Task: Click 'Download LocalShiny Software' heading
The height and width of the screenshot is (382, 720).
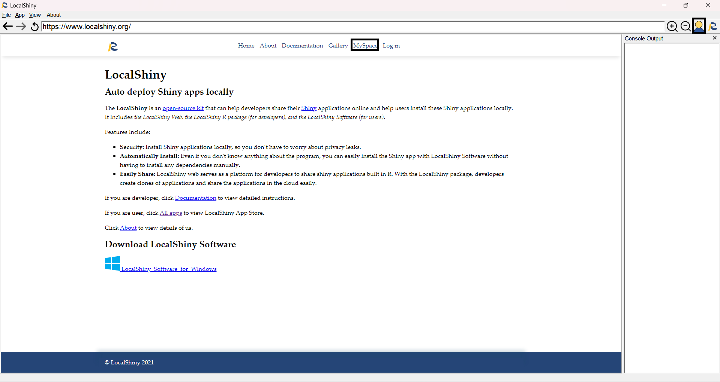Action: pyautogui.click(x=170, y=244)
